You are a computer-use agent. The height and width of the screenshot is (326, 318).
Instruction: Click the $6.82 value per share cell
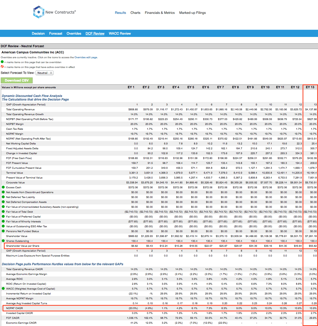pyautogui.click(x=134, y=246)
